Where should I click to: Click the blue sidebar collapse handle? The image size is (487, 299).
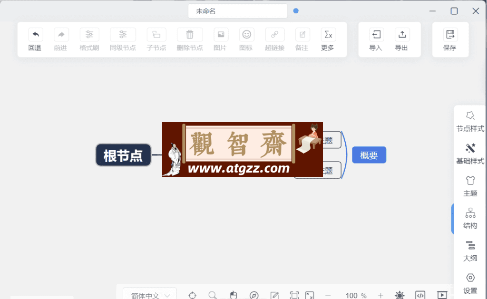453,219
